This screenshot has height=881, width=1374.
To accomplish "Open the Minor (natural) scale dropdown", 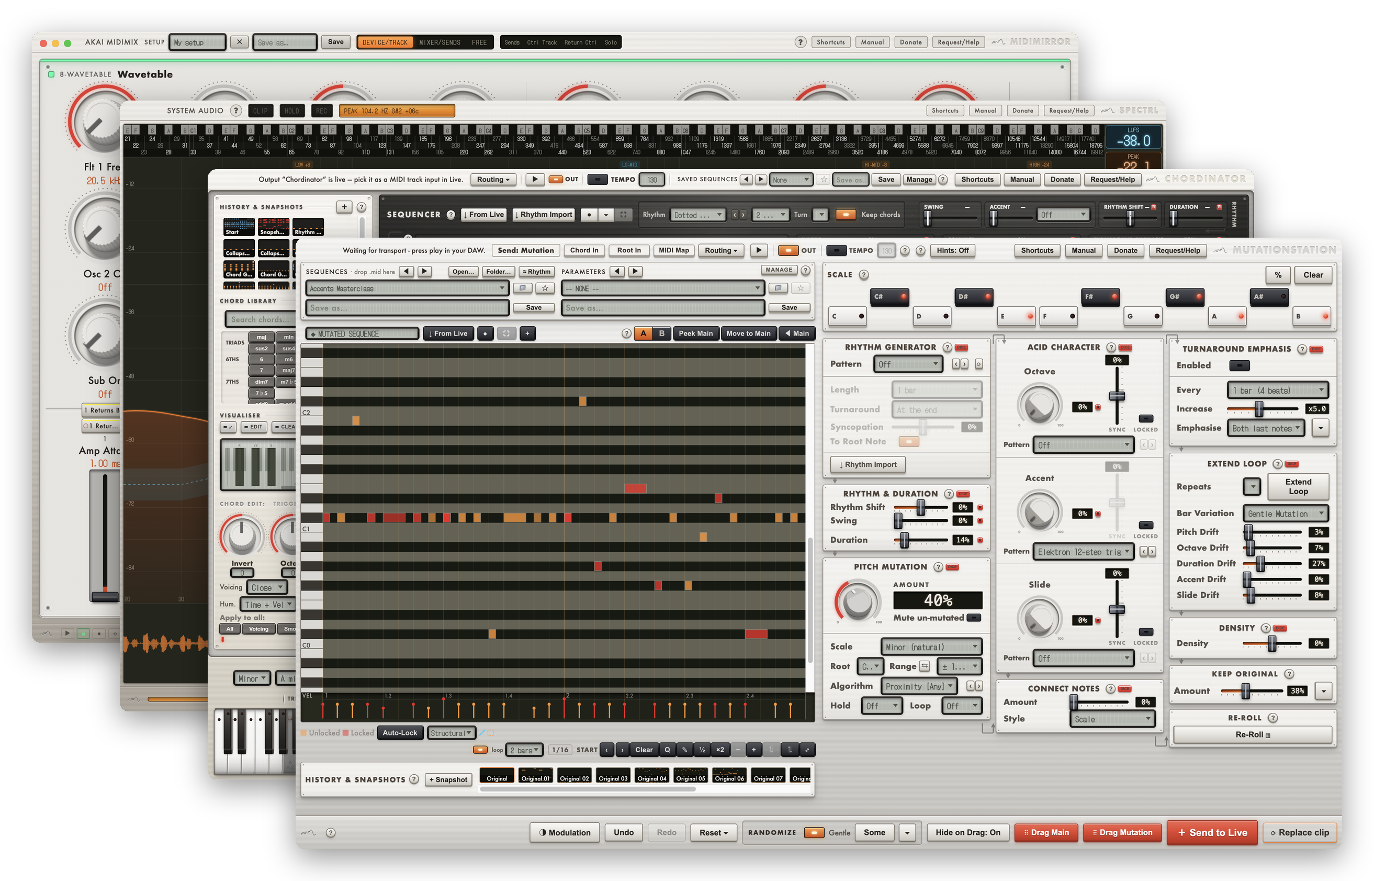I will click(x=931, y=647).
